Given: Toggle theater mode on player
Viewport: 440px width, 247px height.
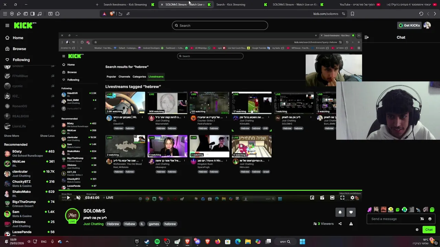Looking at the screenshot, I should pyautogui.click(x=332, y=198).
